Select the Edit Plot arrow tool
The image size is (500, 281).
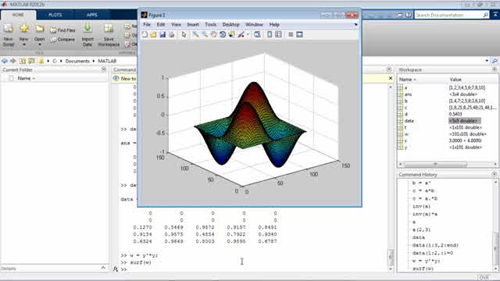tap(184, 34)
